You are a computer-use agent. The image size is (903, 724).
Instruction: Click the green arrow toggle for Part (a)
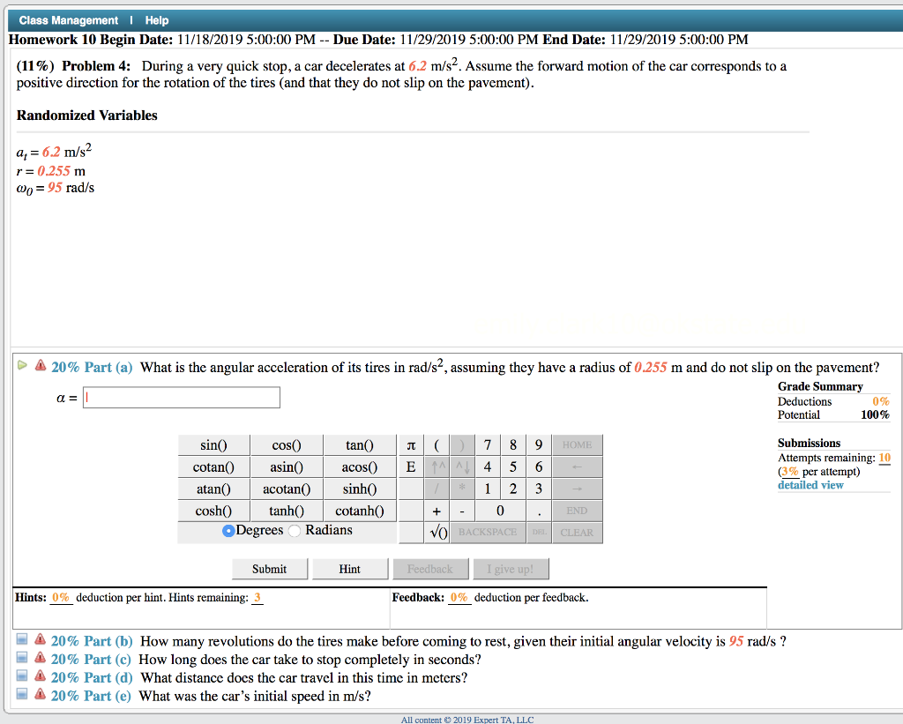pos(24,367)
